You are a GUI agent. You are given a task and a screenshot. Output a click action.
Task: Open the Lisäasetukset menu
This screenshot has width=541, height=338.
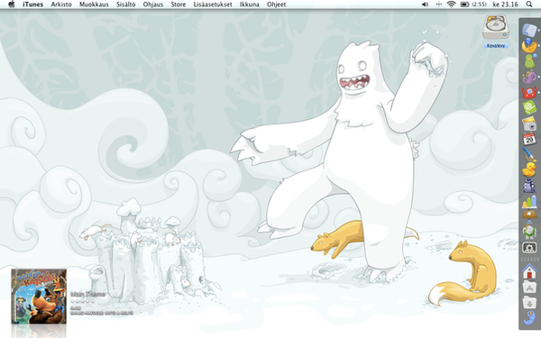click(x=213, y=5)
